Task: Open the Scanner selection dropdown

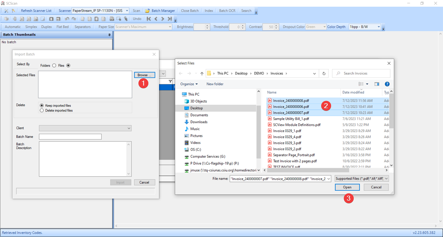Action: tap(127, 11)
